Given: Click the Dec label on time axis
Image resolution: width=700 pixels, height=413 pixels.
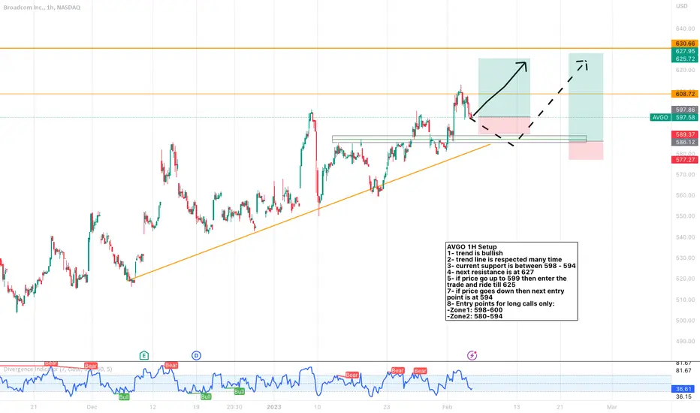Looking at the screenshot, I should [x=92, y=407].
